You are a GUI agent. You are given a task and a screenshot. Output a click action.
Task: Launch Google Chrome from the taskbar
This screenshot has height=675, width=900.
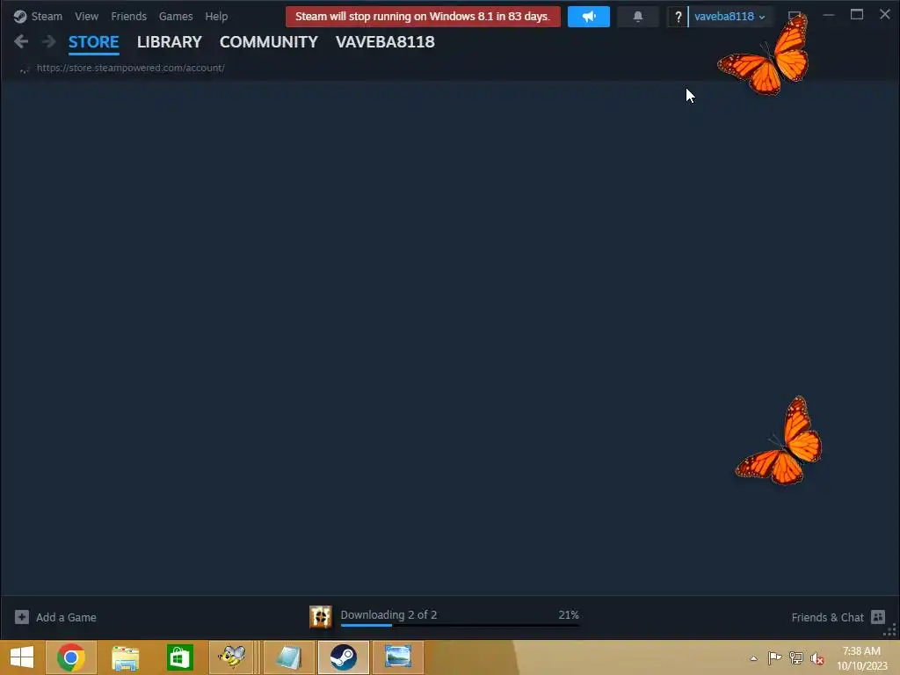pos(71,657)
